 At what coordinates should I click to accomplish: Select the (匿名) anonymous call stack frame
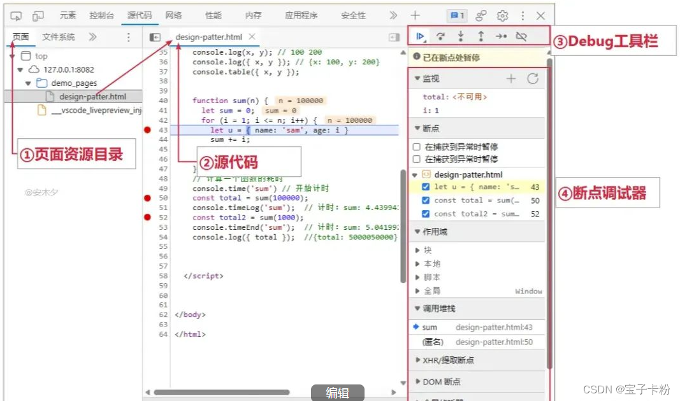(x=477, y=342)
